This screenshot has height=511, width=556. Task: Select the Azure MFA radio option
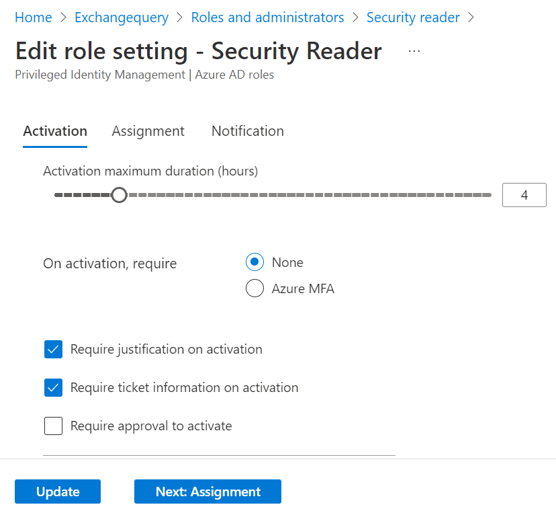tap(254, 288)
